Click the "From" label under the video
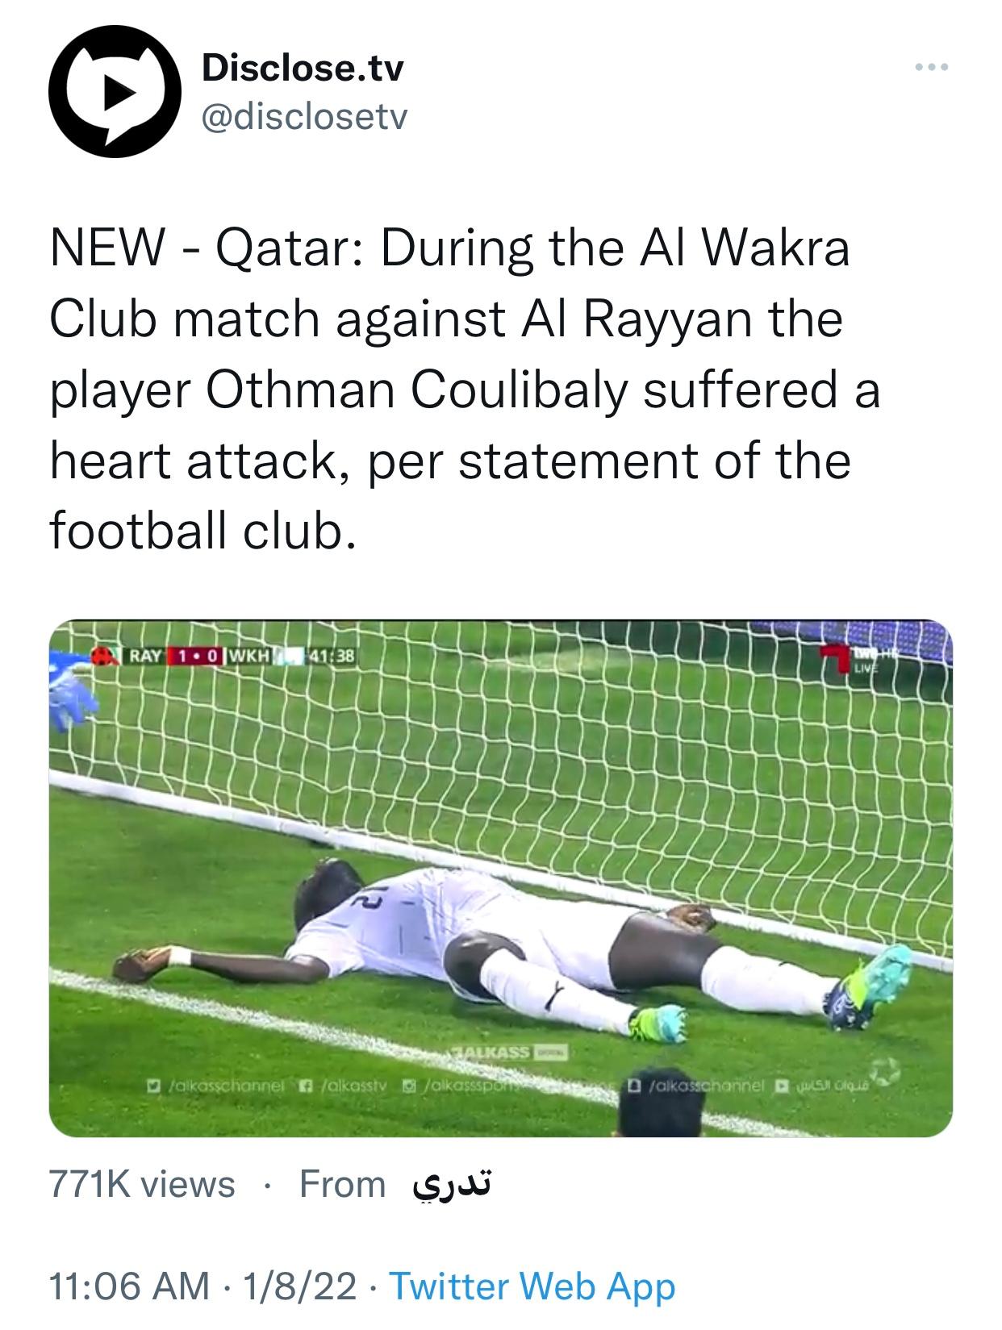 point(342,1184)
